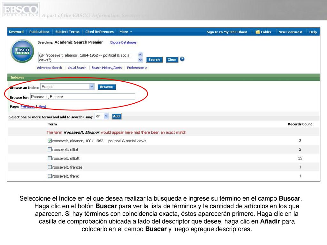Click the Search button
The height and width of the screenshot is (245, 327).
click(x=154, y=60)
